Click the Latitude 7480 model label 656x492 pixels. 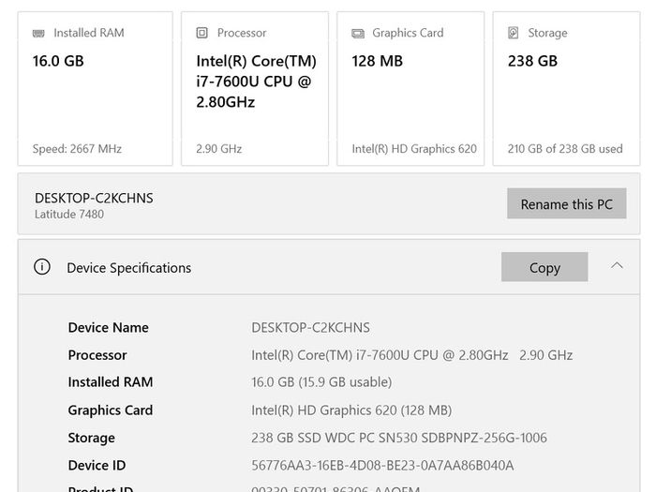(x=69, y=215)
